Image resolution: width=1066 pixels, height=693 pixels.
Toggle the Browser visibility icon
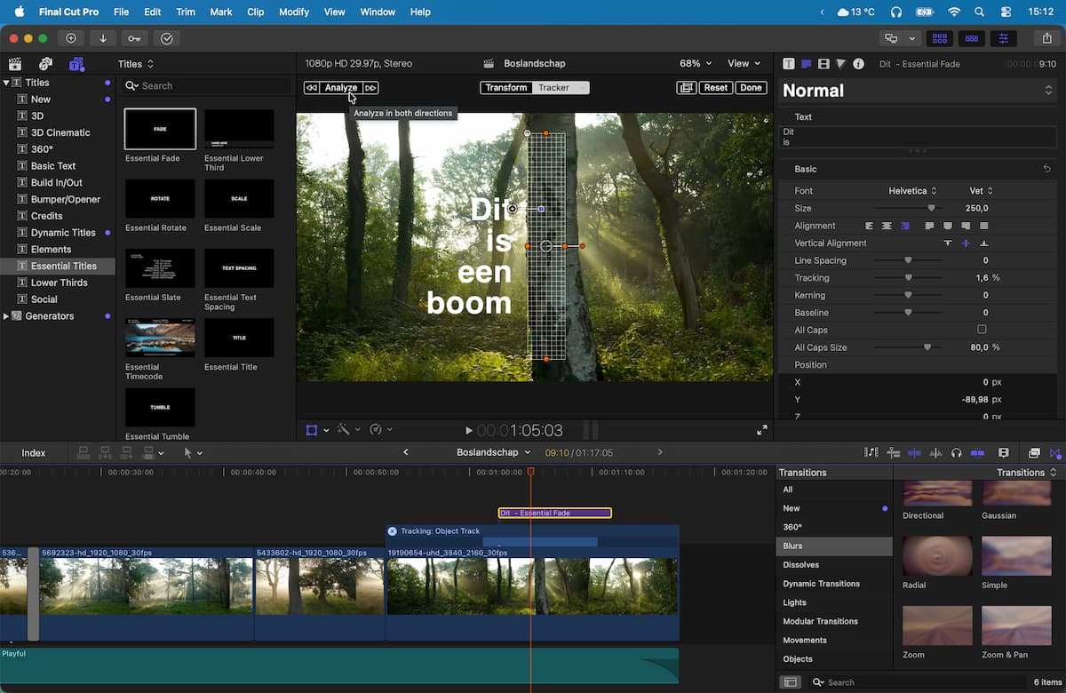(940, 38)
